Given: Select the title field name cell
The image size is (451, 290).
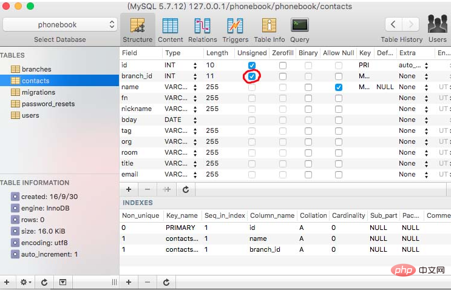Looking at the screenshot, I should point(127,164).
